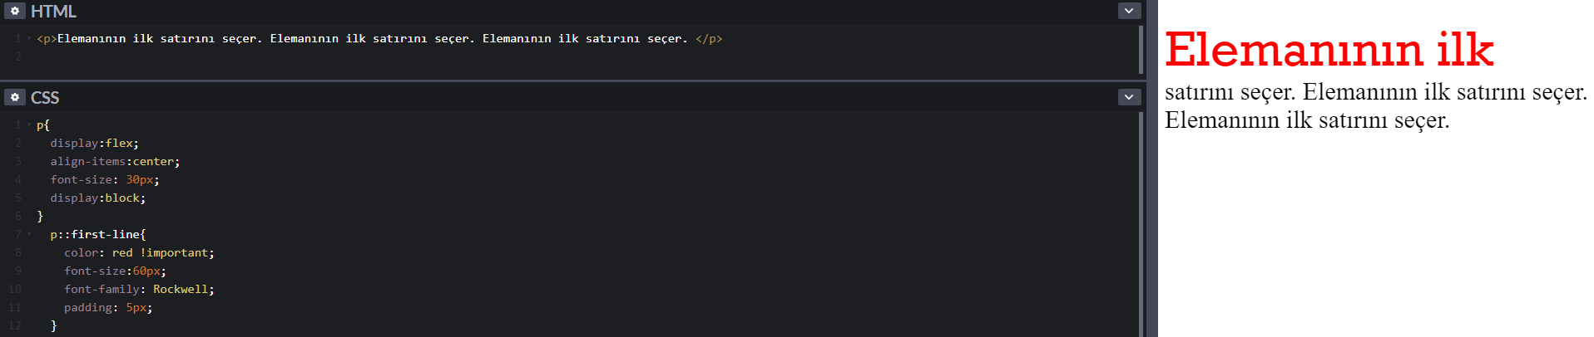The image size is (1594, 337).
Task: Click the closing </p> tag in HTML
Action: coord(709,38)
